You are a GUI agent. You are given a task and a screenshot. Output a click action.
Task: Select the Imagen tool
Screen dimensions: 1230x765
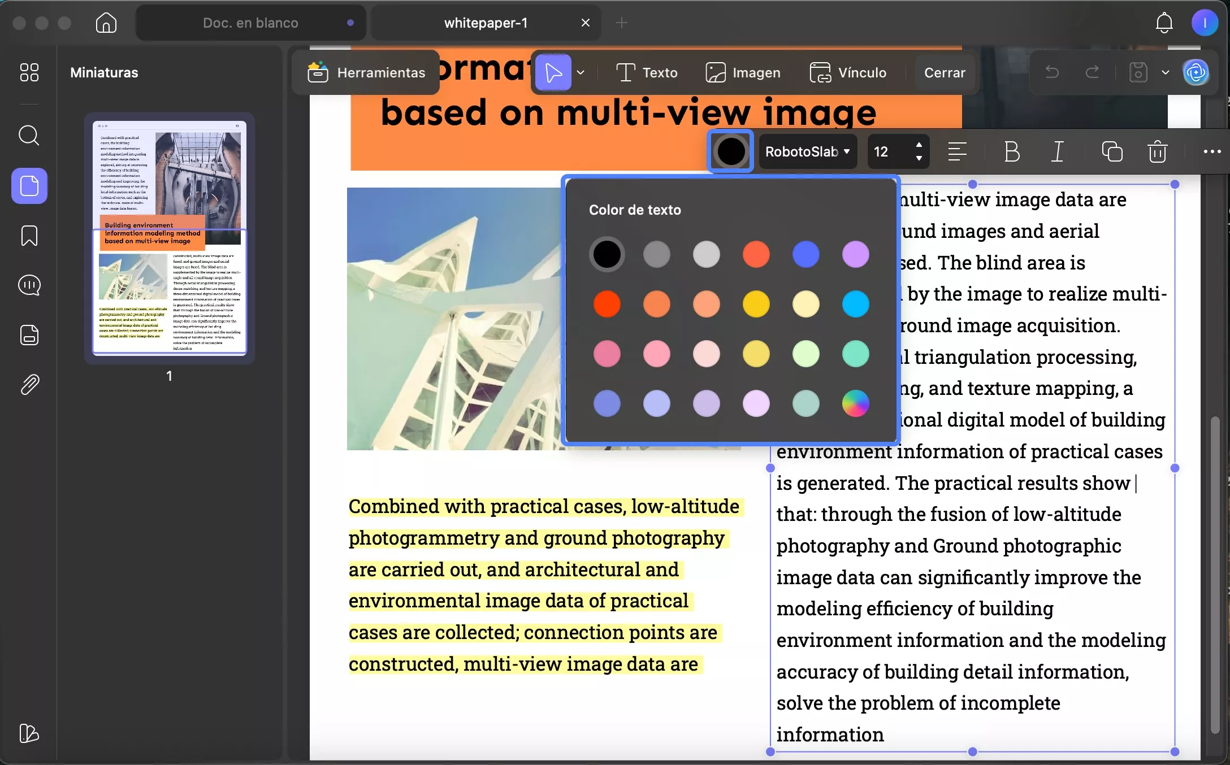743,72
